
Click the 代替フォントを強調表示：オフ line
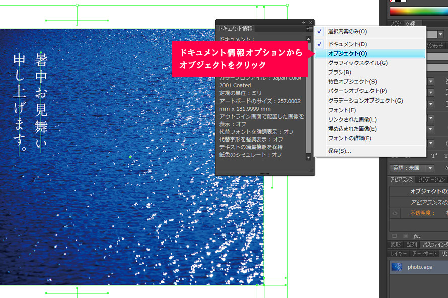257,132
